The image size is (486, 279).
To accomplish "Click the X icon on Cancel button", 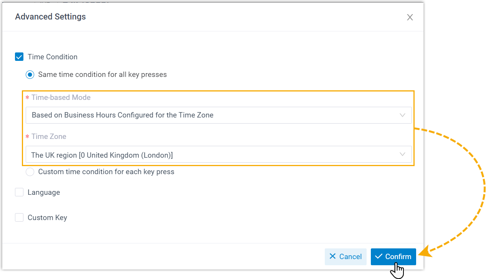I will click(x=333, y=256).
